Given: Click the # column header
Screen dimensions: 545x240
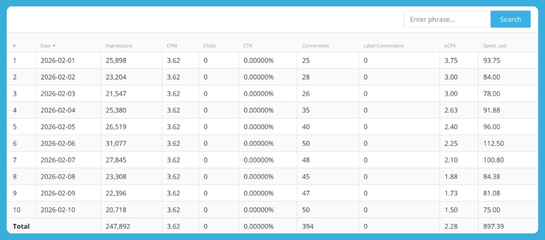Looking at the screenshot, I should click(x=14, y=46).
